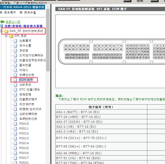Open the 失效保护表 page
Image resolution: width=165 pixels, height=164 pixels.
pos(27,104)
